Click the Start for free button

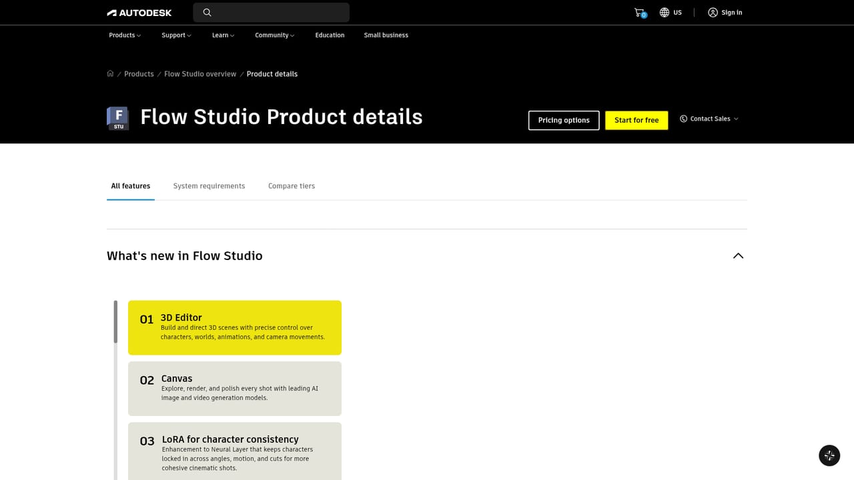(636, 120)
